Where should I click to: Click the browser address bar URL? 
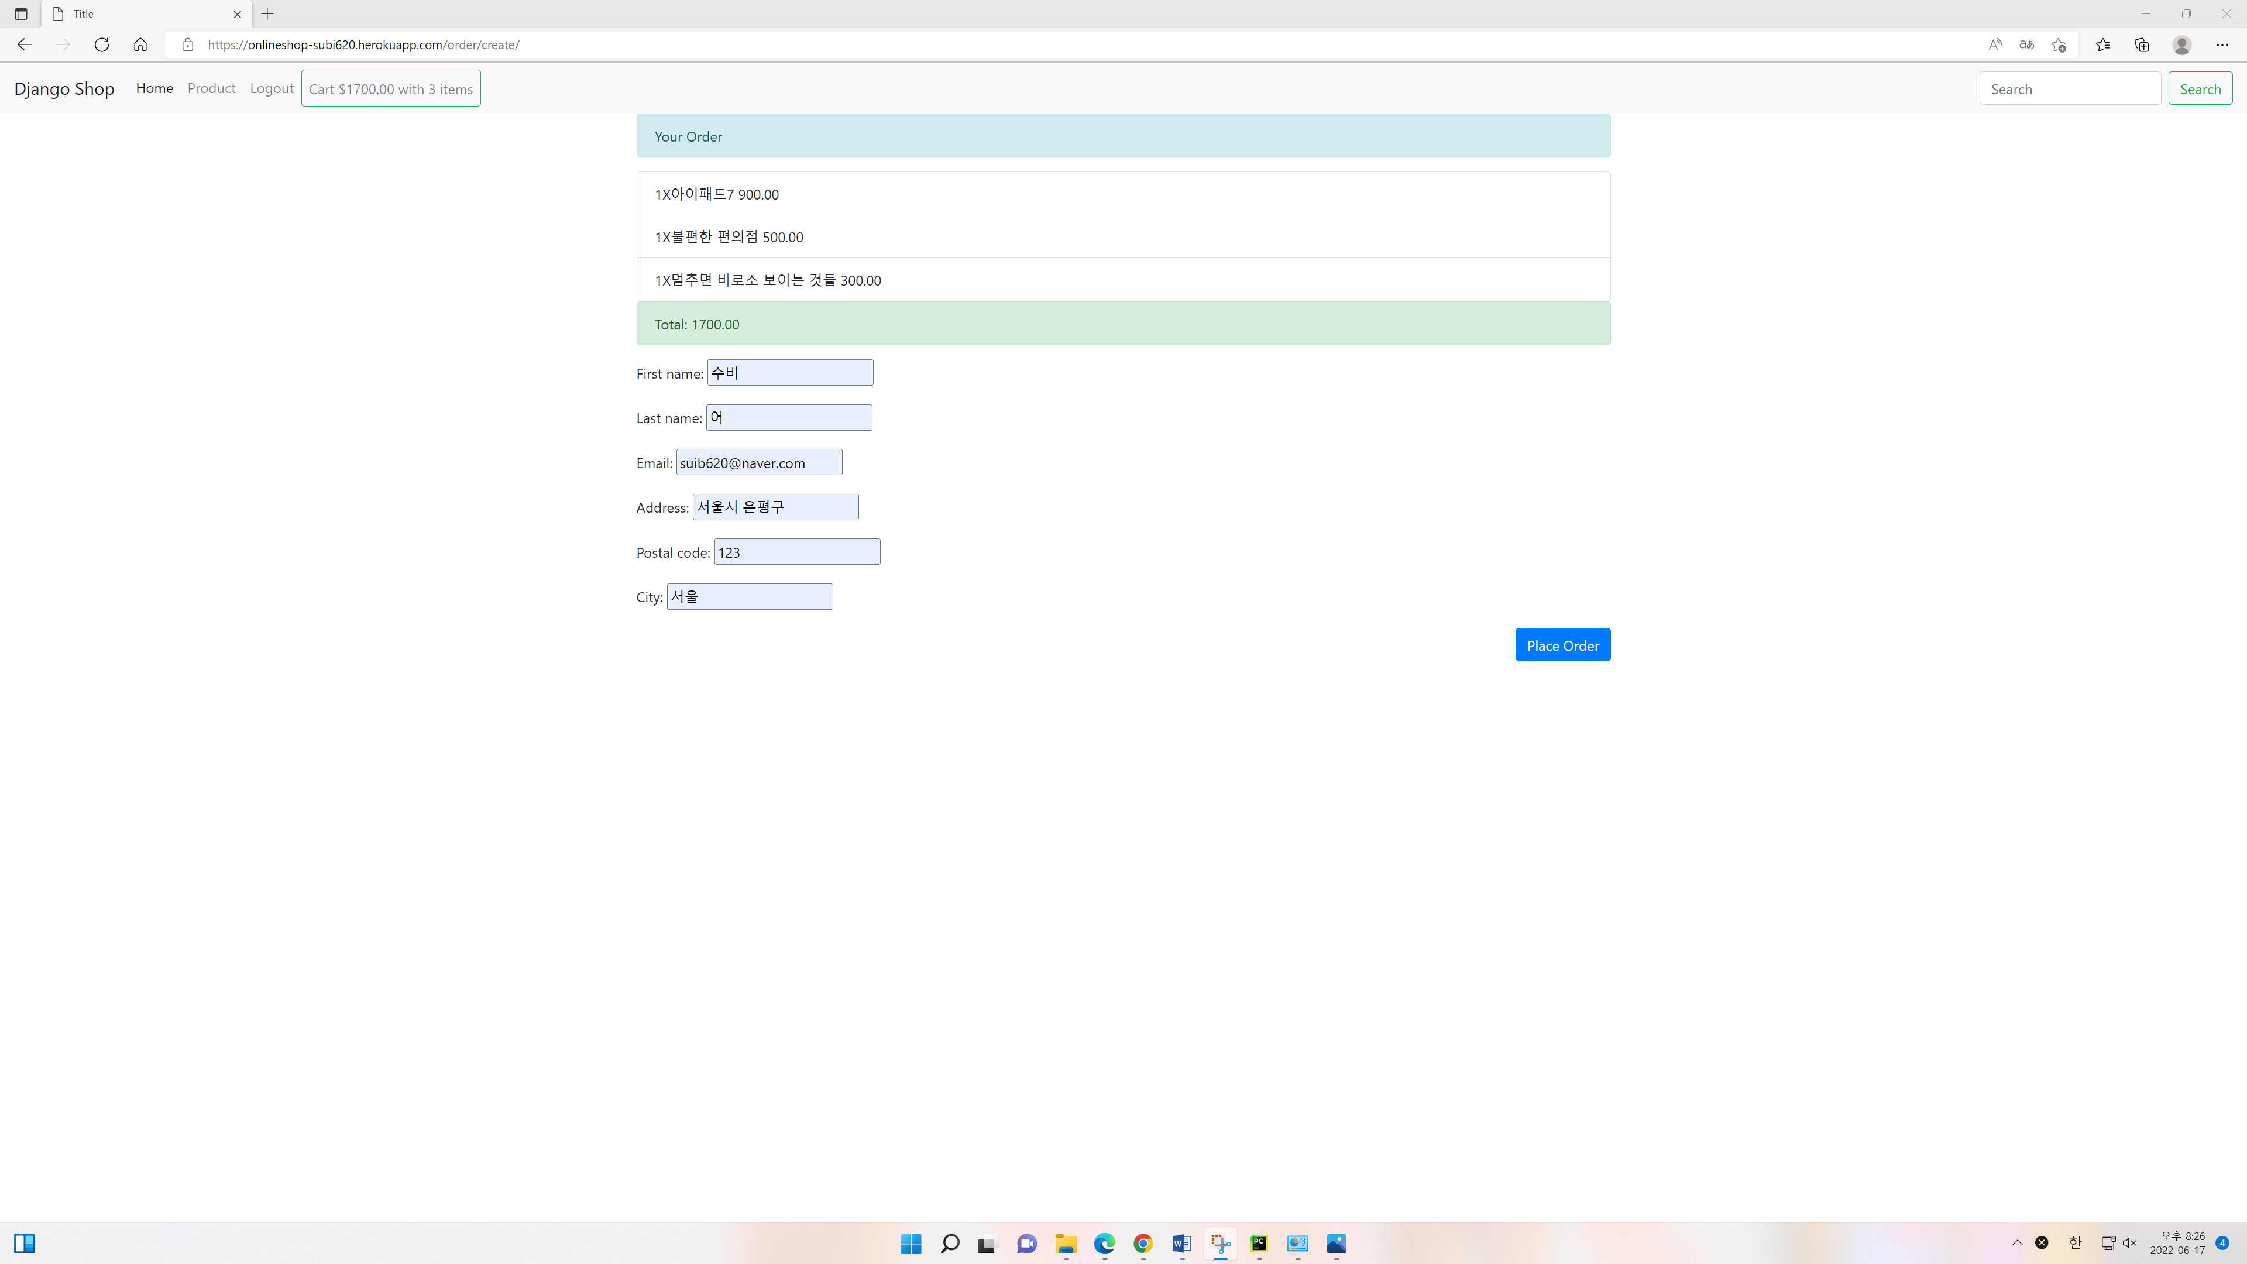[x=363, y=44]
